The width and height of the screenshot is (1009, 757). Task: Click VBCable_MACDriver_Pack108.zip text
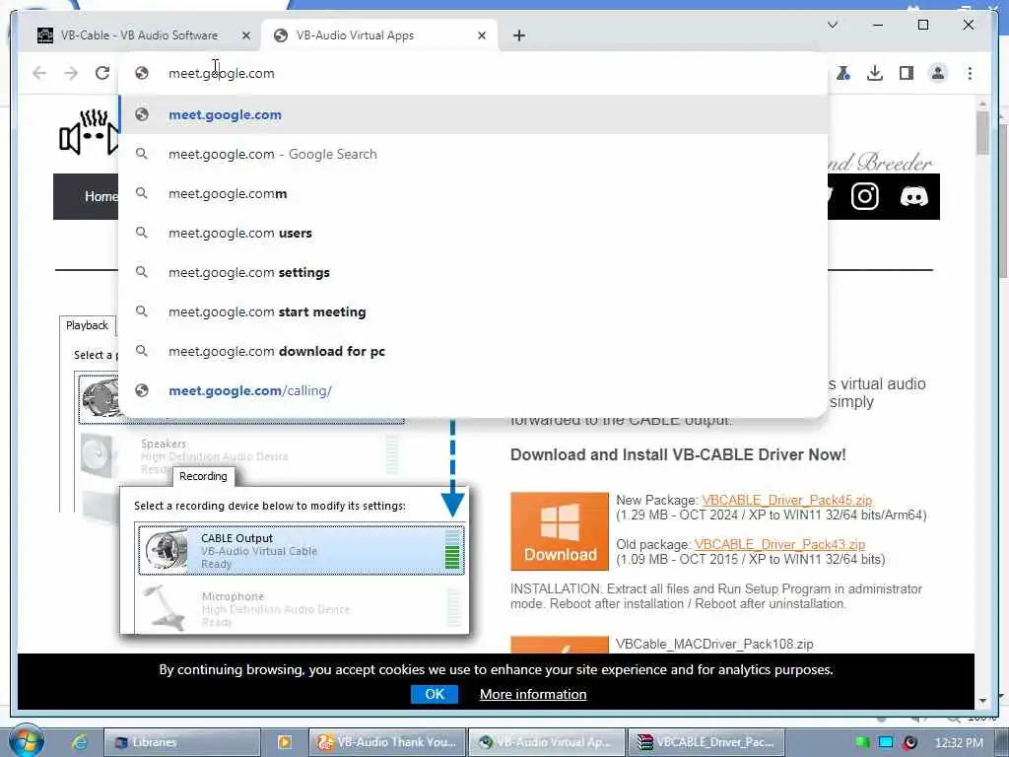pyautogui.click(x=714, y=644)
